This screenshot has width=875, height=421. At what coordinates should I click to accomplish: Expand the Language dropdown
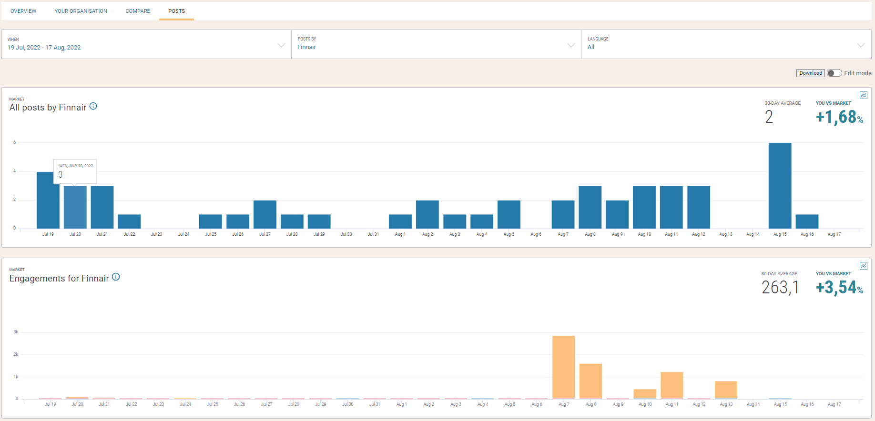coord(726,45)
